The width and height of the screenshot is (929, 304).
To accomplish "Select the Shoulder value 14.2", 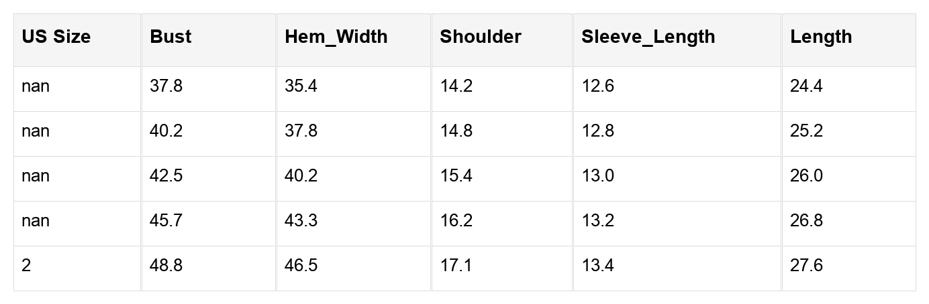I will coord(456,86).
